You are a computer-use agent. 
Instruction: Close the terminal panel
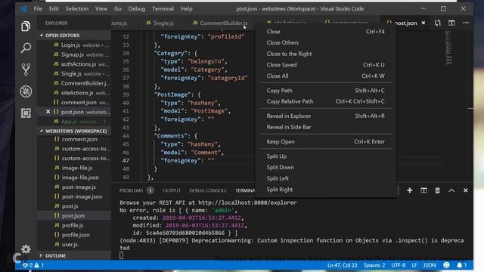[x=466, y=190]
